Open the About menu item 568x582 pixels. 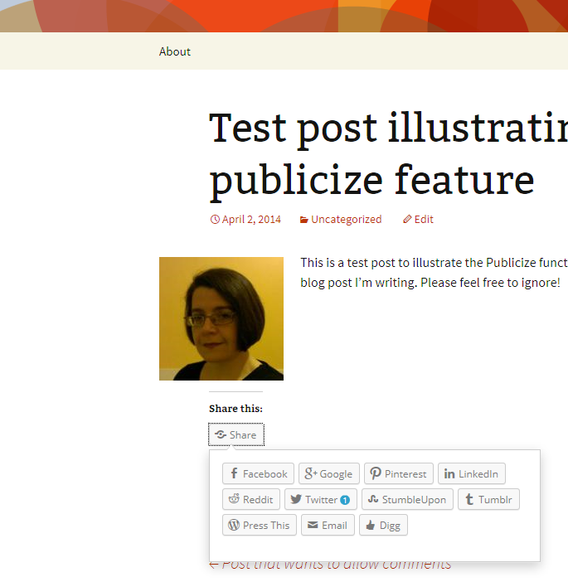pyautogui.click(x=175, y=51)
